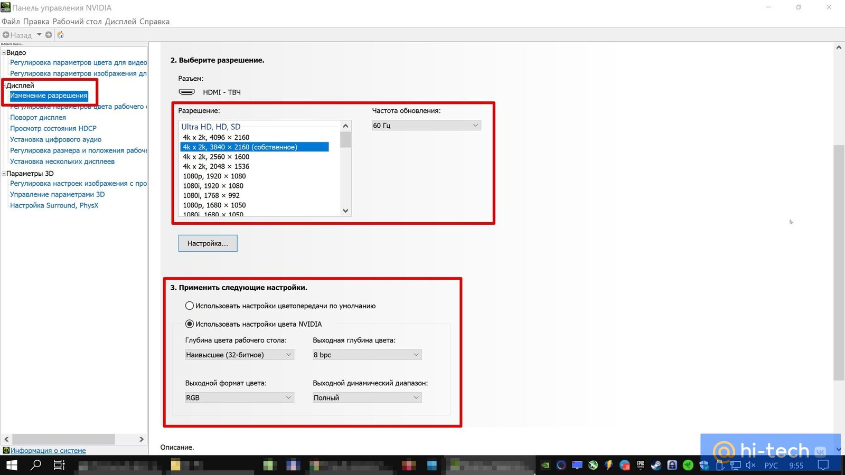Click main panel scroll up arrow

pos(839,47)
